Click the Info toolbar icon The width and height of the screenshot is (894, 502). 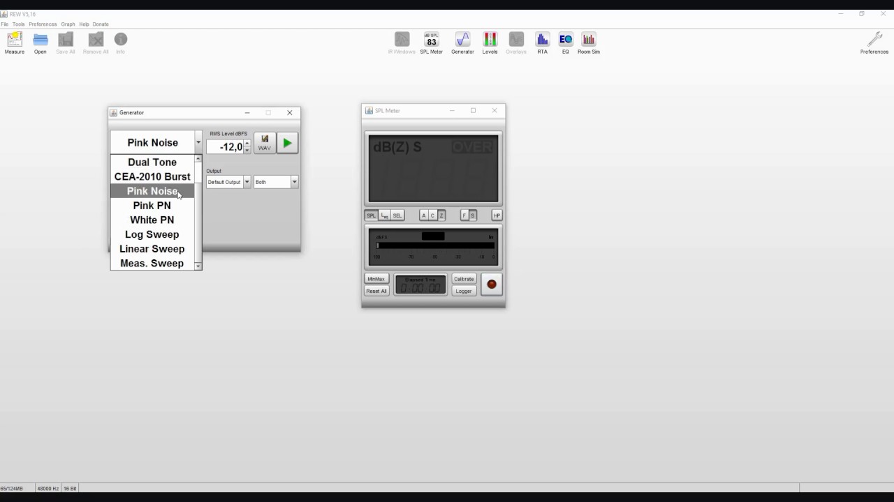[x=121, y=43]
